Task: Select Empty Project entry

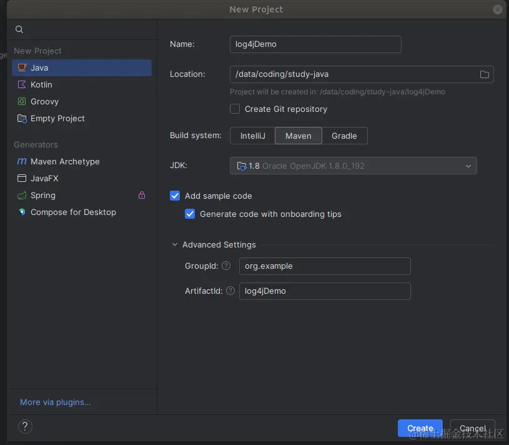Action: (x=82, y=118)
